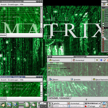Activate blumentopf entry in the taskbar
The width and height of the screenshot is (108, 108).
[76, 103]
